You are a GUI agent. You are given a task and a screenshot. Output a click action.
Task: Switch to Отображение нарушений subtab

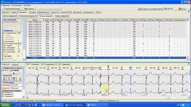[27, 16]
